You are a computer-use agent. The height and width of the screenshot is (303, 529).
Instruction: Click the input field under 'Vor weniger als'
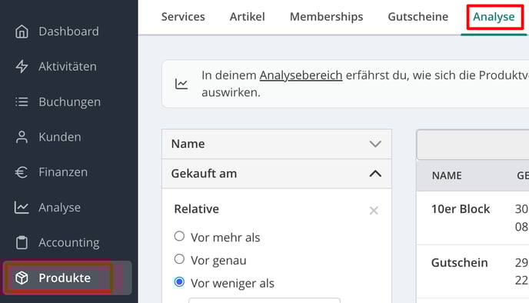(x=264, y=300)
